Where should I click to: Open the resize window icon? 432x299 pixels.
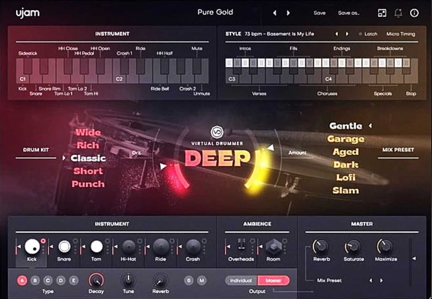click(x=382, y=13)
